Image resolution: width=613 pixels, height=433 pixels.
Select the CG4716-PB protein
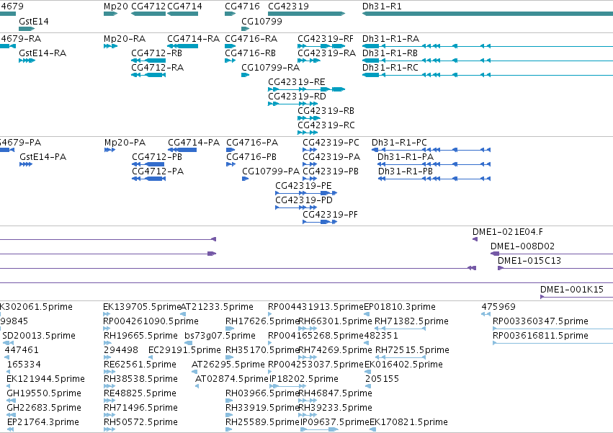click(251, 157)
